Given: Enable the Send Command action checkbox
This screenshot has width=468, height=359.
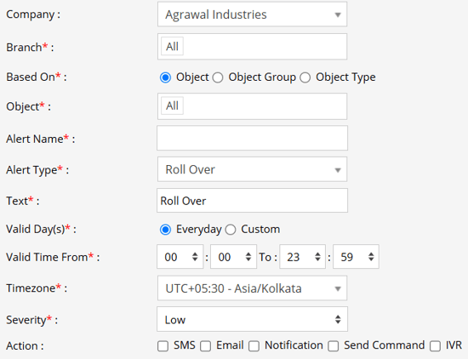Looking at the screenshot, I should click(334, 346).
